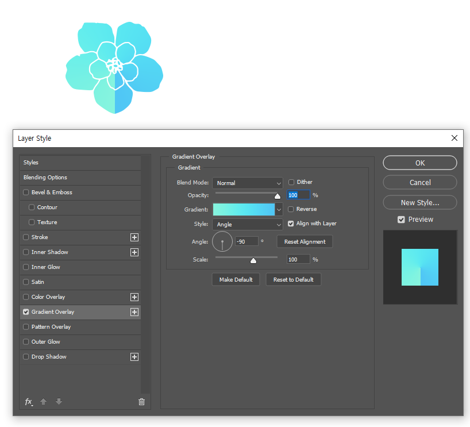Delete effect with trash icon
The height and width of the screenshot is (427, 470).
click(141, 402)
